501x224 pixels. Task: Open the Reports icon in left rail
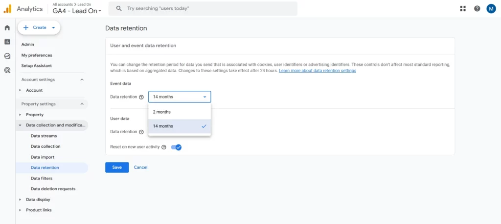click(x=7, y=42)
